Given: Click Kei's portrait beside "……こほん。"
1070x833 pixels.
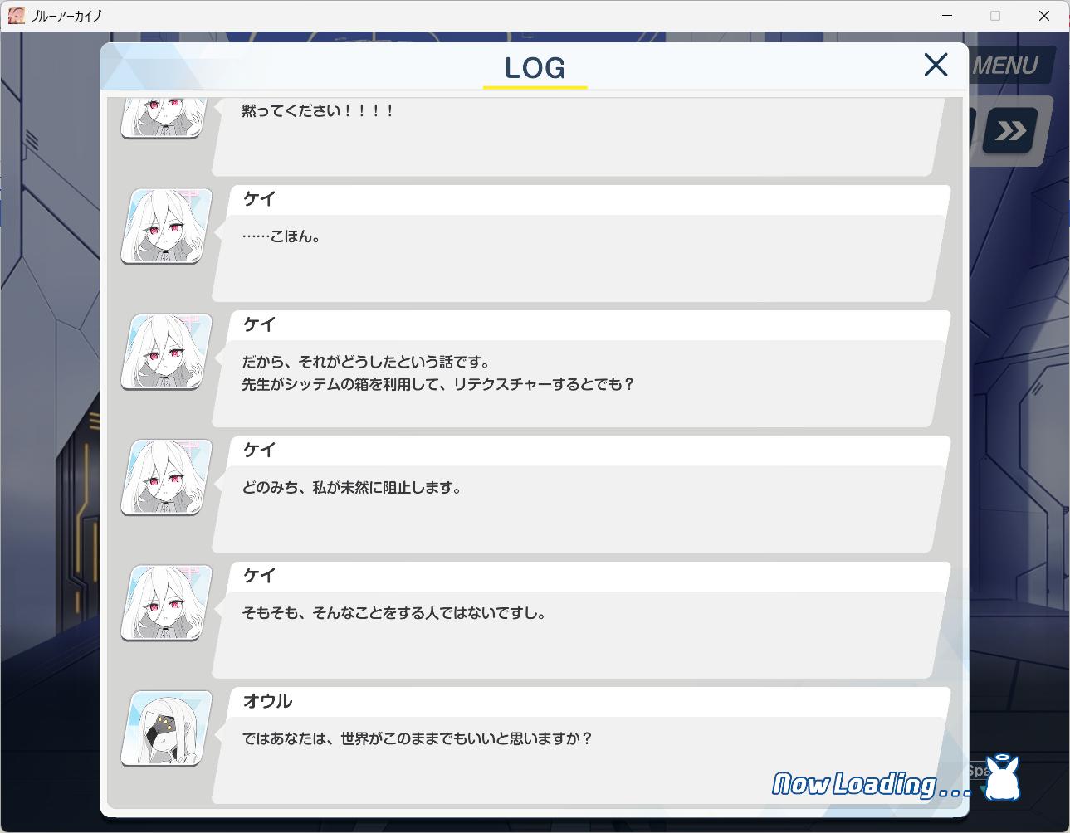Looking at the screenshot, I should click(166, 226).
